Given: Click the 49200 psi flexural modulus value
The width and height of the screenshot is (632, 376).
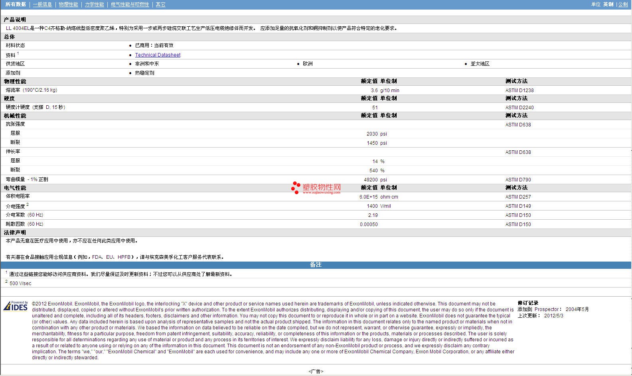Looking at the screenshot, I should tap(375, 180).
